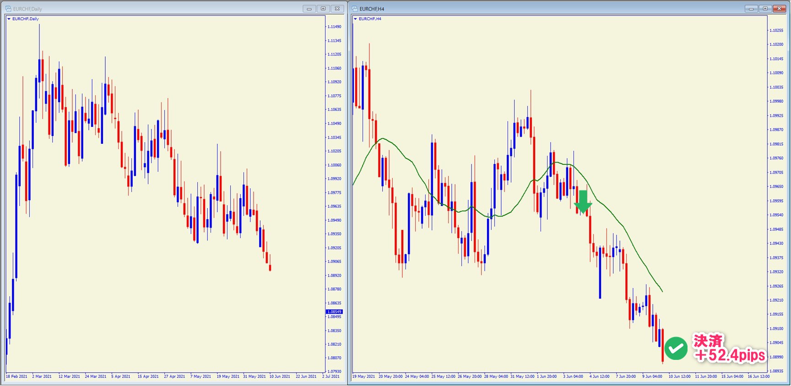The image size is (791, 386).
Task: Click the 1.09375 price on the H4 scale
Action: [776, 258]
